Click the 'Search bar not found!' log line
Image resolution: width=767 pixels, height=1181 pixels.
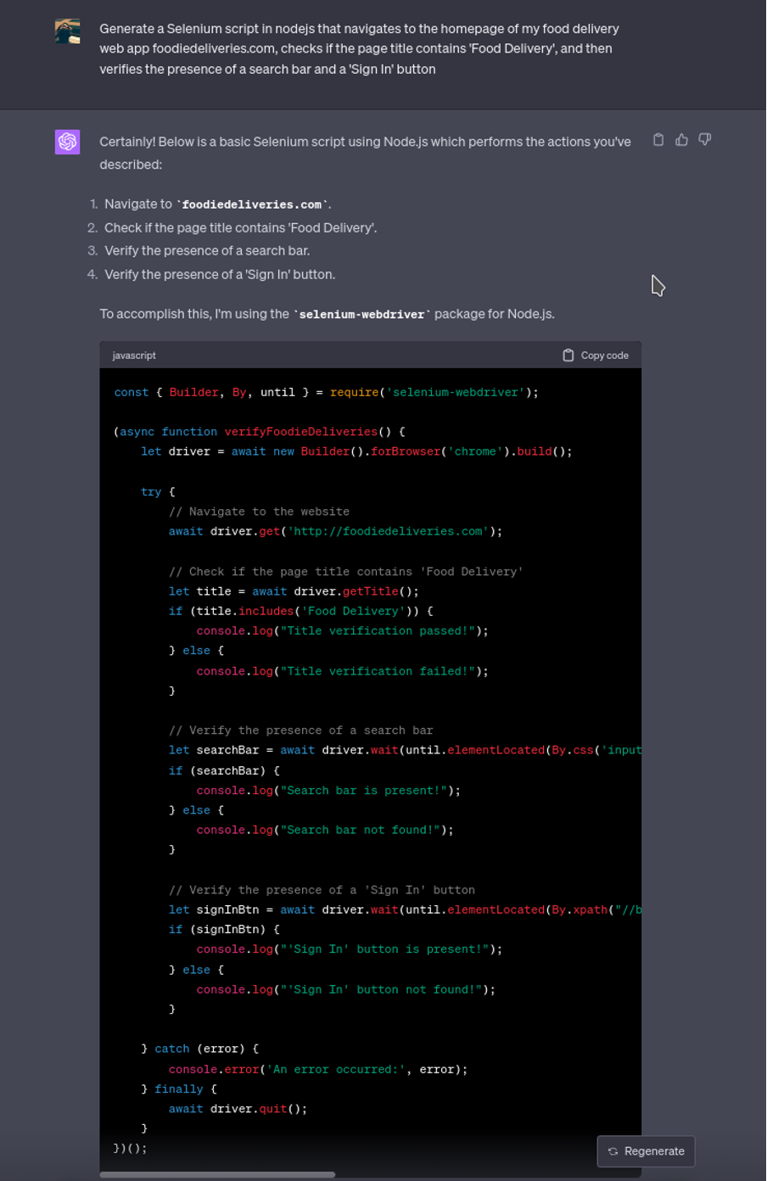click(x=325, y=831)
